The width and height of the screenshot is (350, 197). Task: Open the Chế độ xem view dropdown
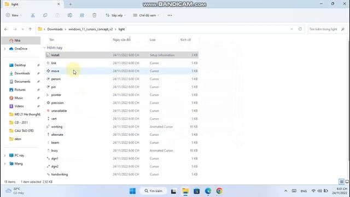146,15
